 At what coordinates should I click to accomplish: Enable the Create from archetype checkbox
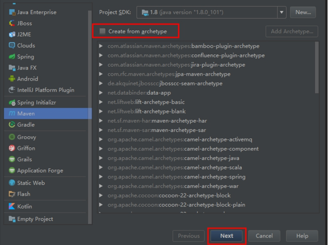(102, 31)
